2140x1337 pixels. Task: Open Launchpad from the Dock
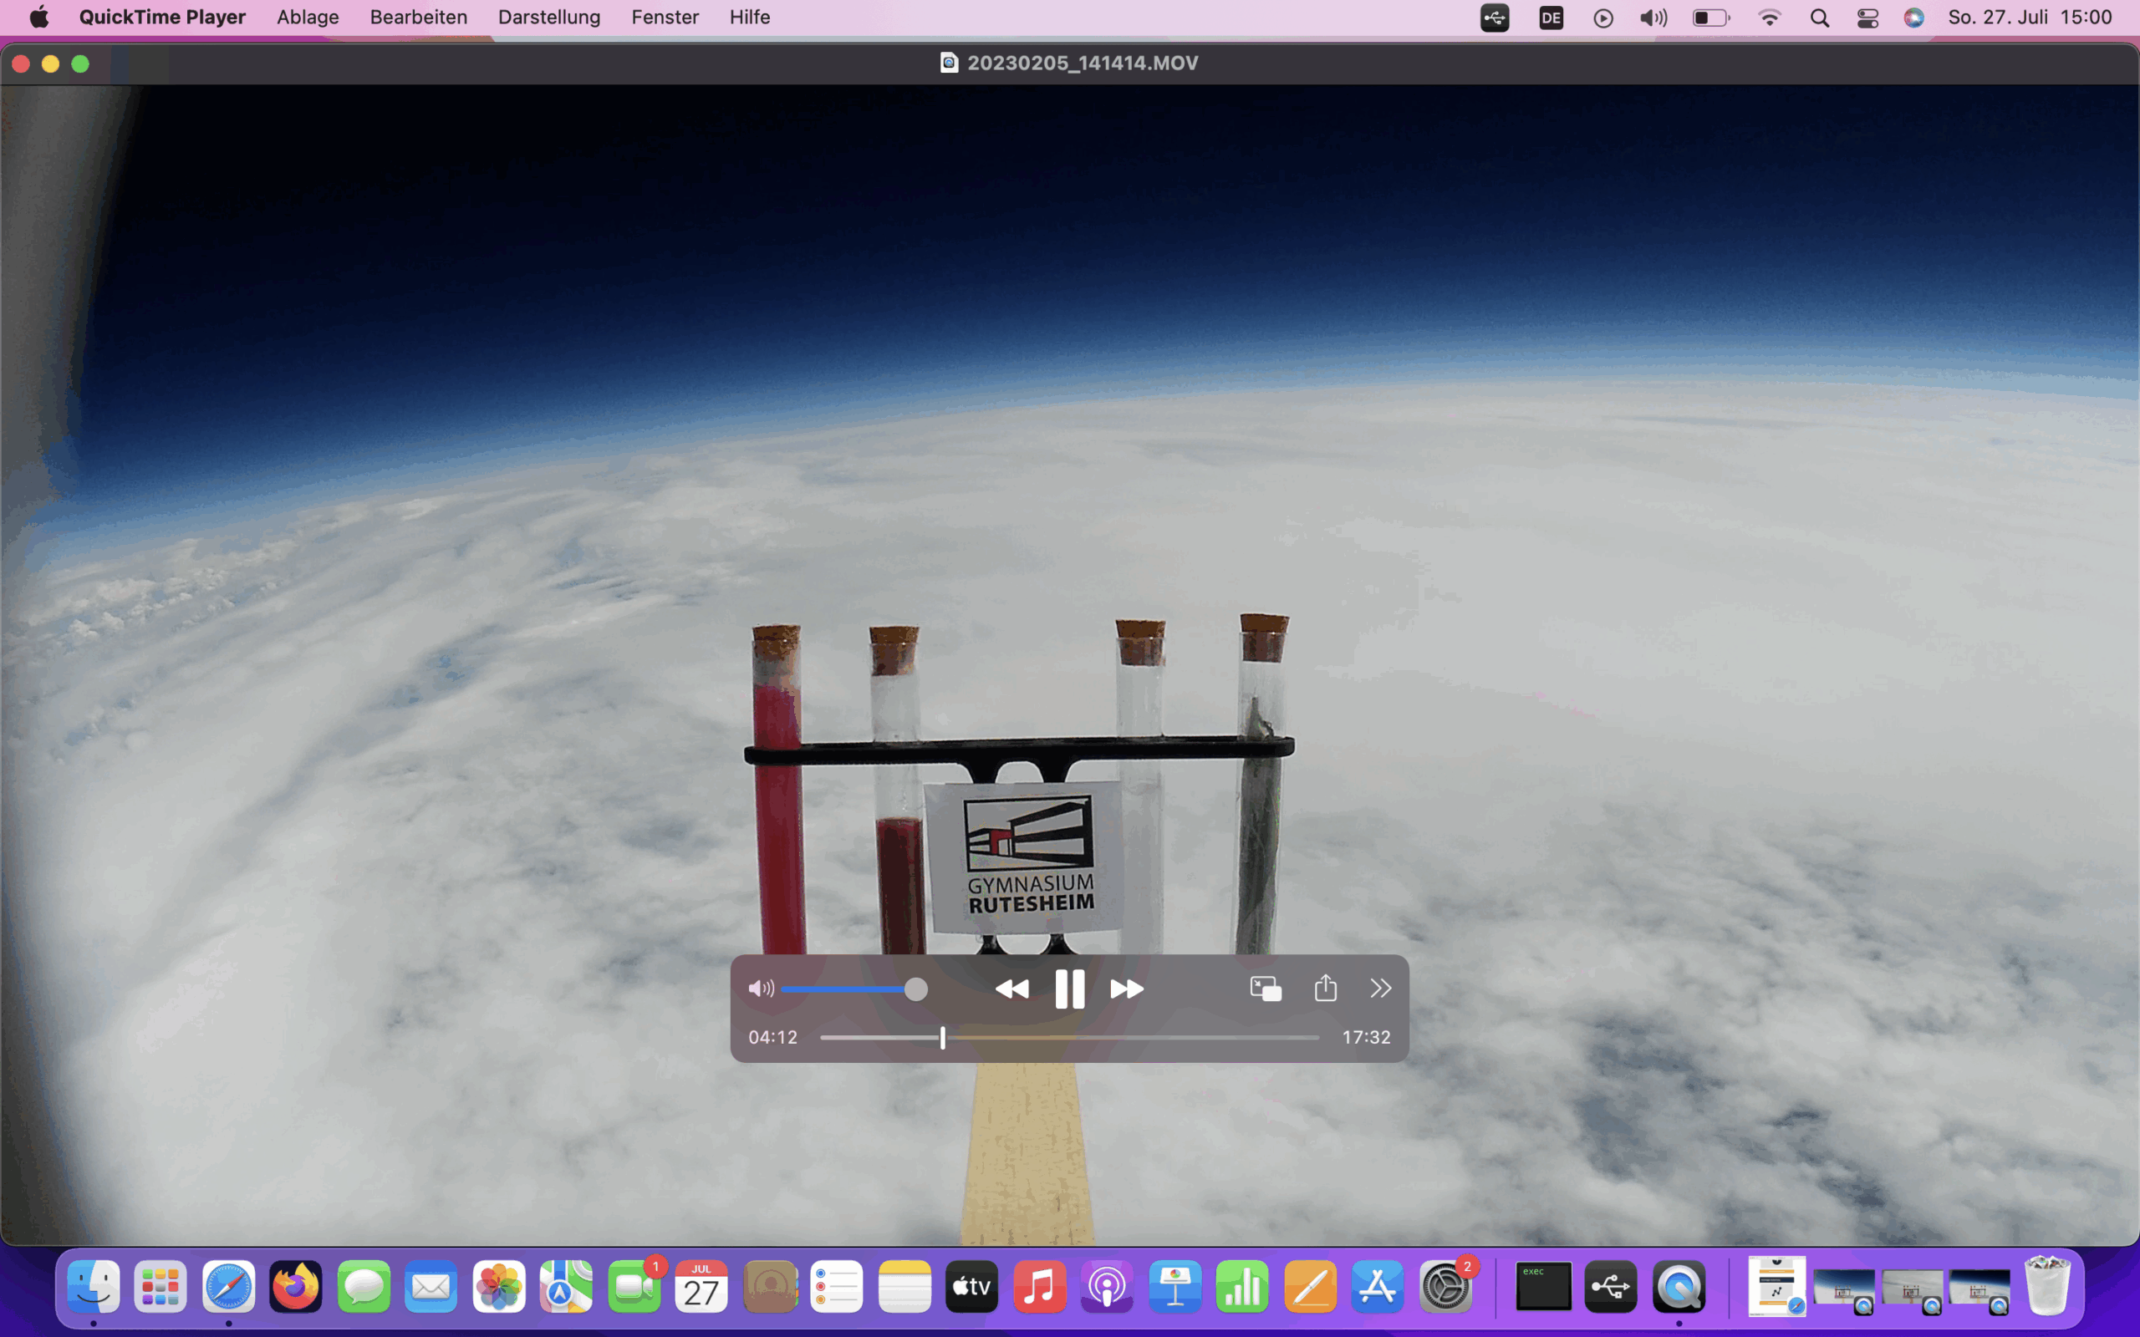point(161,1287)
